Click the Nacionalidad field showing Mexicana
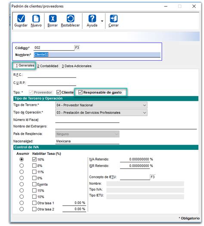204x226 pixels. pos(87,141)
